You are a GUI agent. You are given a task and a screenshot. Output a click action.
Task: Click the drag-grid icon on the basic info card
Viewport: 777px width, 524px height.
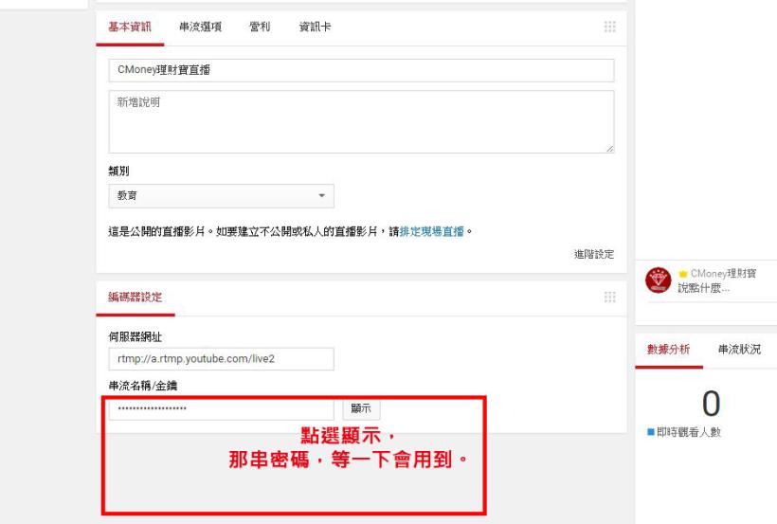coord(610,27)
